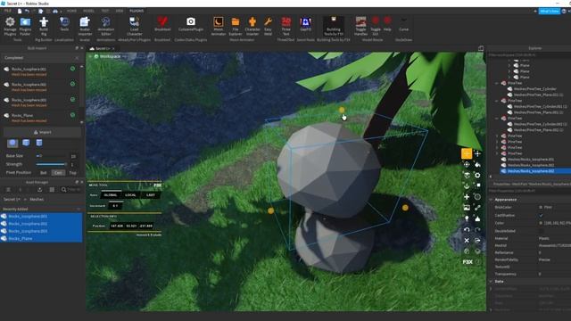Select the F3X Lighting bulb tool

click(467, 218)
